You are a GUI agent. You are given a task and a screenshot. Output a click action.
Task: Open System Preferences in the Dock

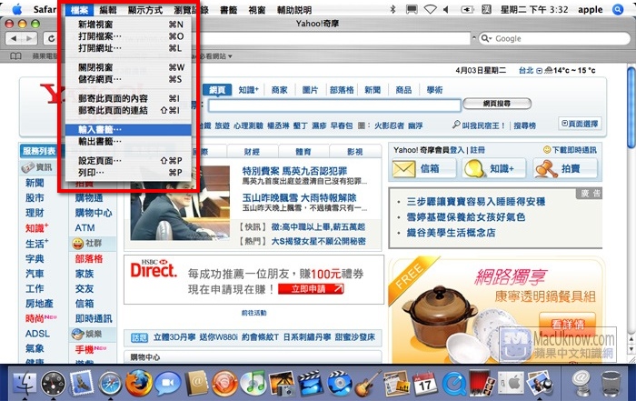511,384
